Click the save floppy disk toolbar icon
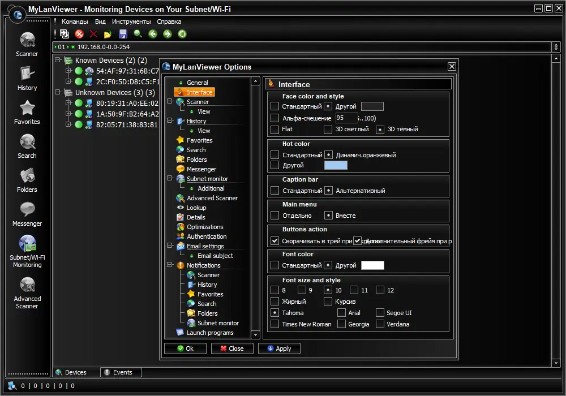This screenshot has height=396, width=566. (123, 34)
